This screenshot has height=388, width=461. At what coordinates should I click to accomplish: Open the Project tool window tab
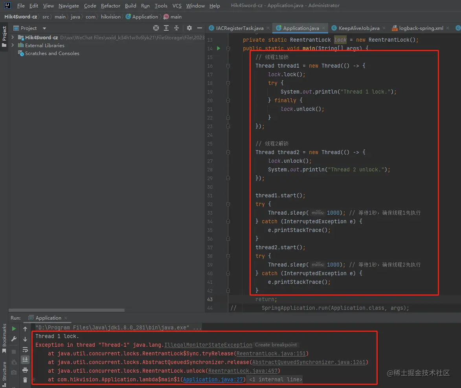[4, 36]
